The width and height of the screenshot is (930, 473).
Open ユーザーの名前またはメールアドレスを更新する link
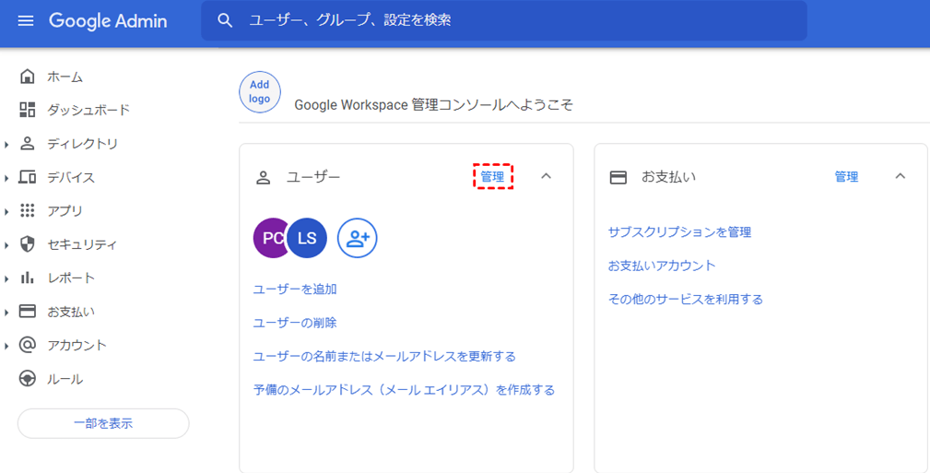pos(384,356)
